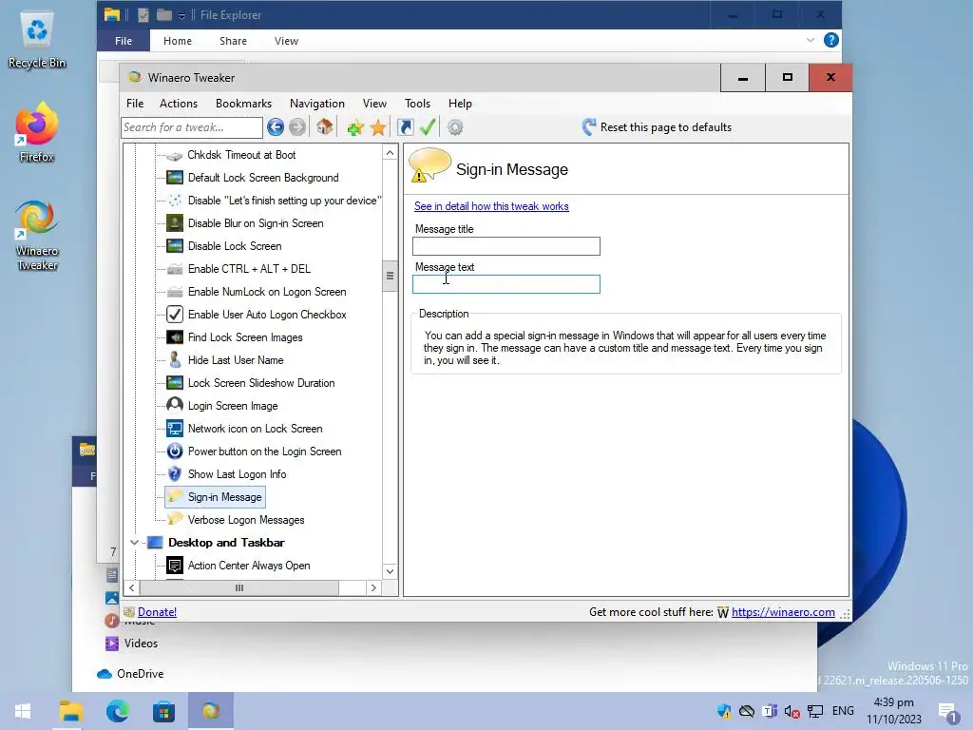
Task: Open Winaero Tweaker home page icon
Action: point(325,126)
